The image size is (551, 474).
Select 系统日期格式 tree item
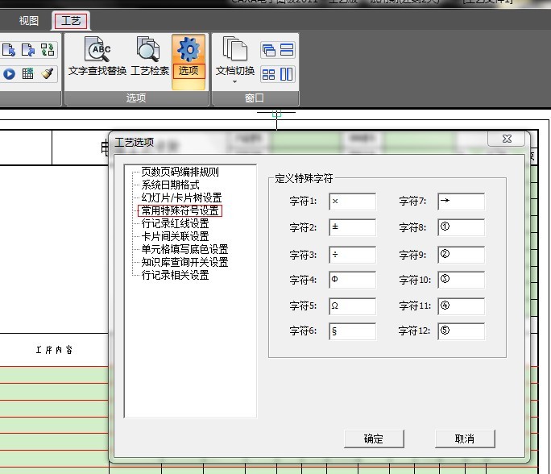(170, 185)
